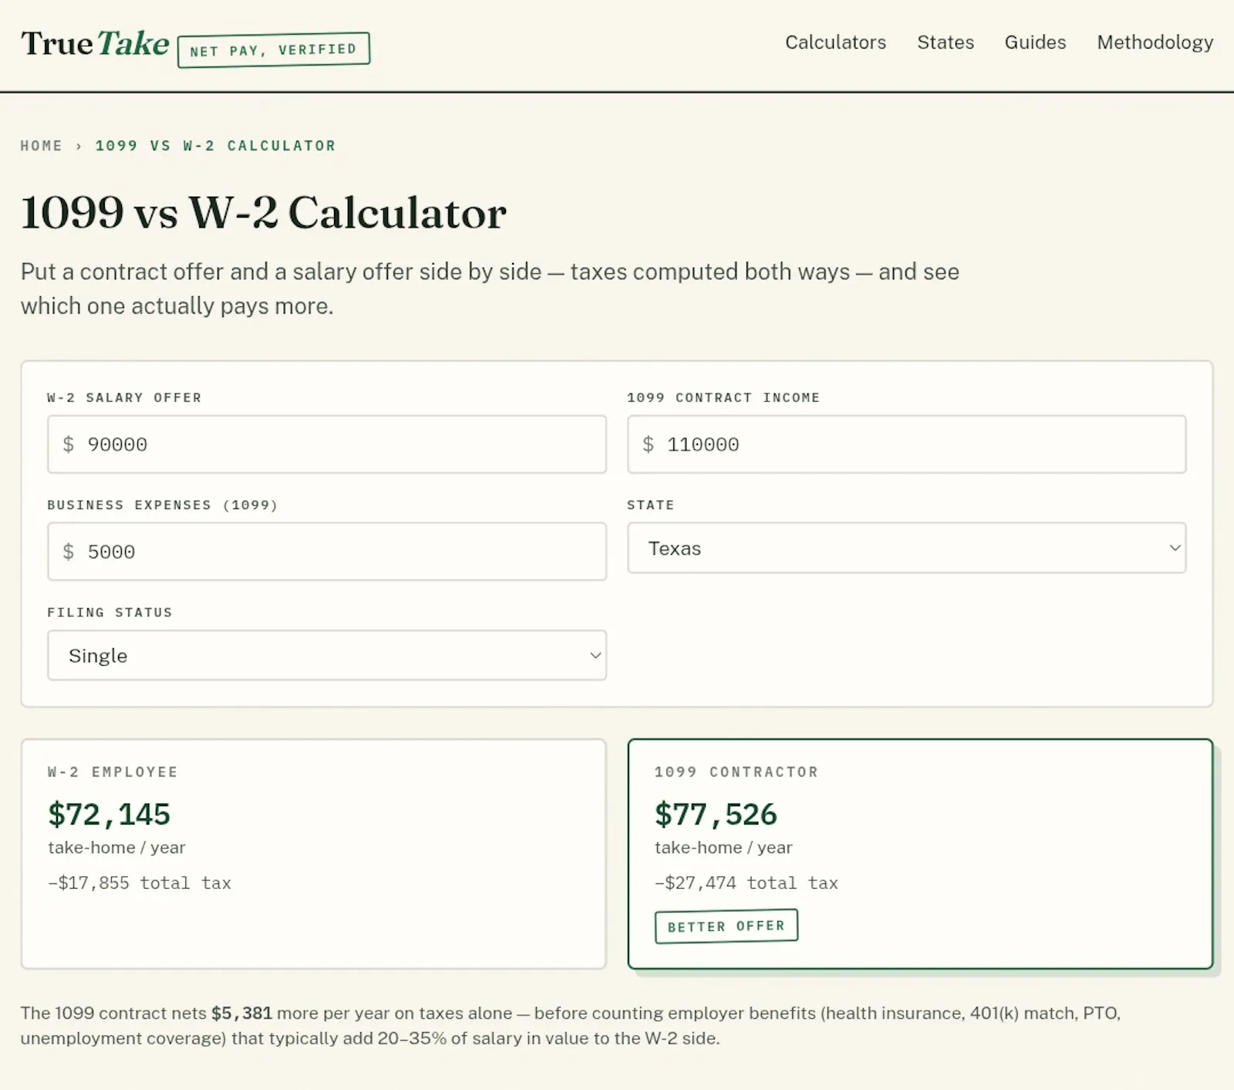
Task: Click the $77,526 take-home amount
Action: point(716,815)
